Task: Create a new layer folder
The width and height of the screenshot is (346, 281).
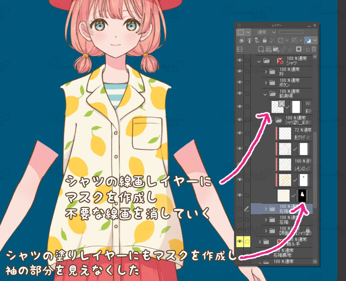Action: 276,49
